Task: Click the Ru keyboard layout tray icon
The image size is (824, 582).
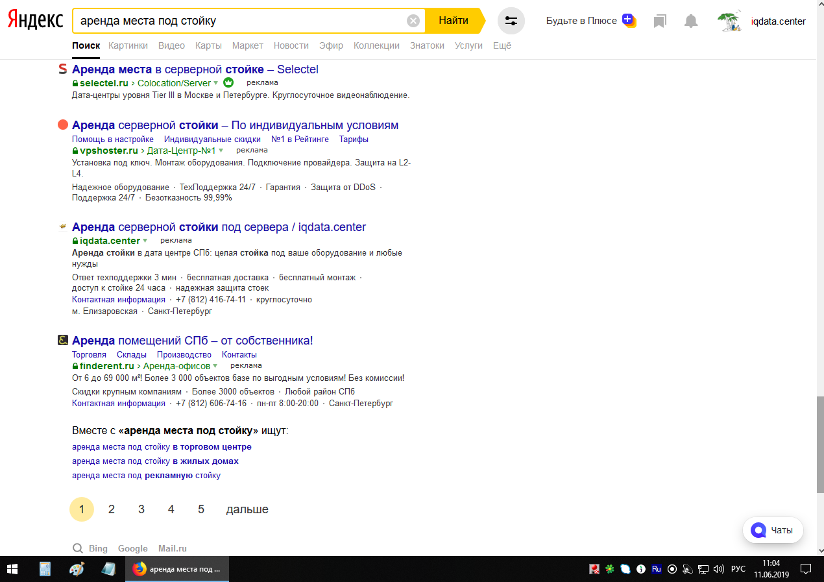Action: 657,569
